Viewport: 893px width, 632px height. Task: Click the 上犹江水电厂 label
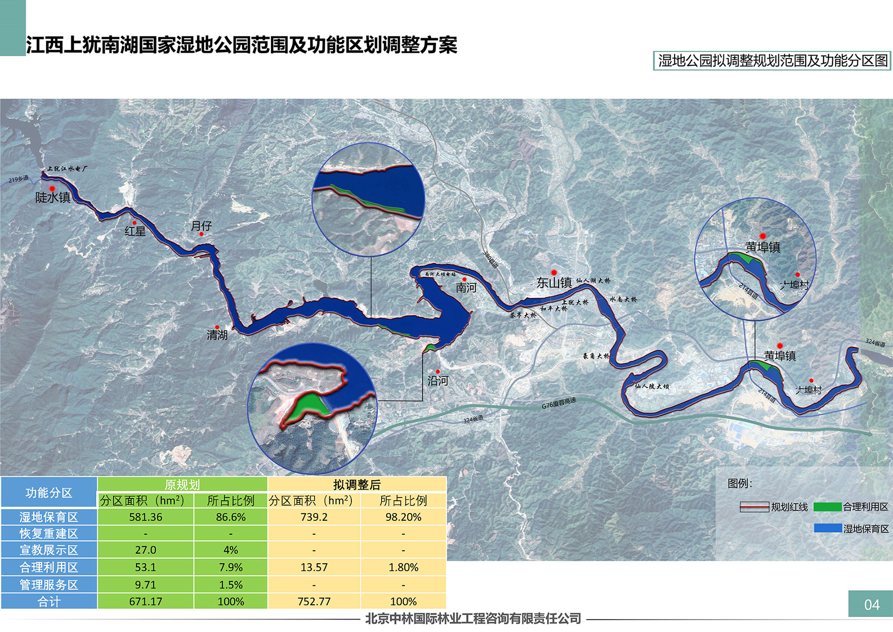point(67,169)
